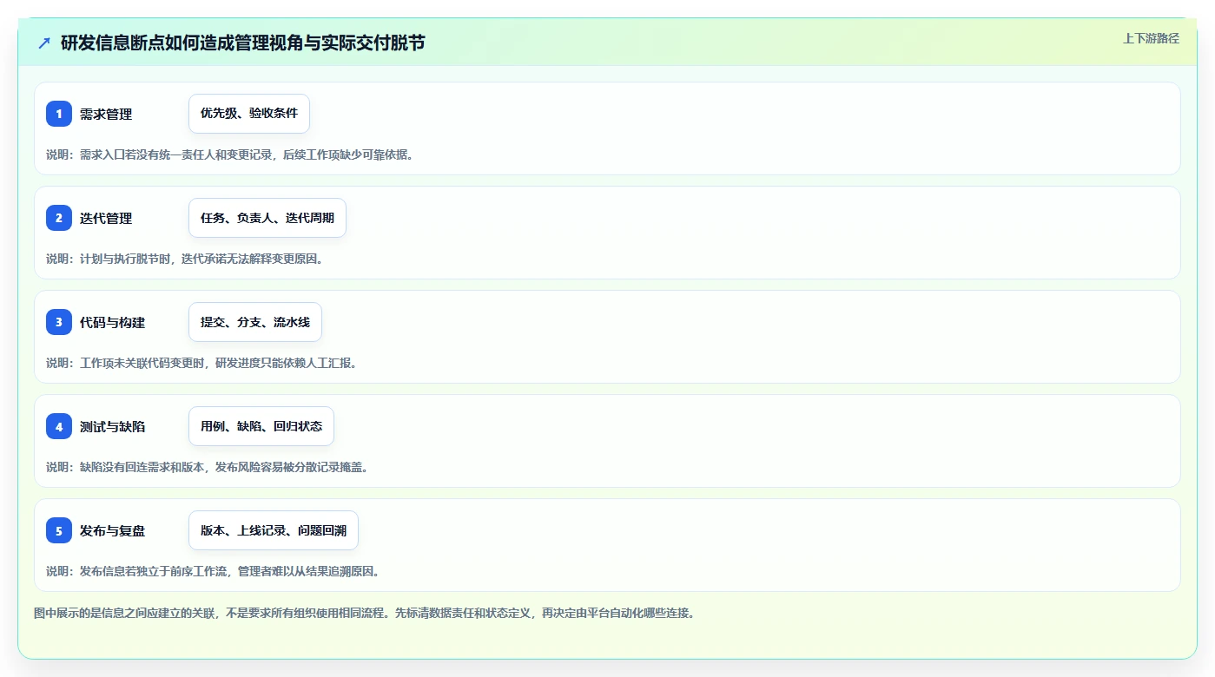1215x677 pixels.
Task: Click the step 1 number badge
Action: pos(59,114)
